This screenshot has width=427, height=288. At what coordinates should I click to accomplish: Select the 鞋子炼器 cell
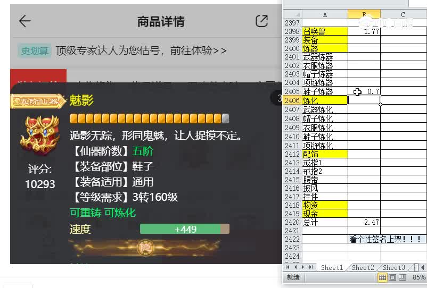(x=325, y=91)
